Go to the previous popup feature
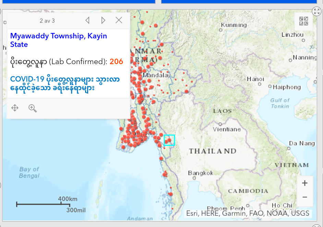This screenshot has height=227, width=323. click(x=87, y=21)
